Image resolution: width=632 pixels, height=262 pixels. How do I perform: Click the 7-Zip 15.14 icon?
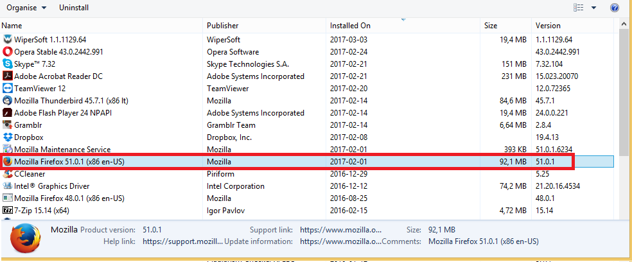point(8,211)
